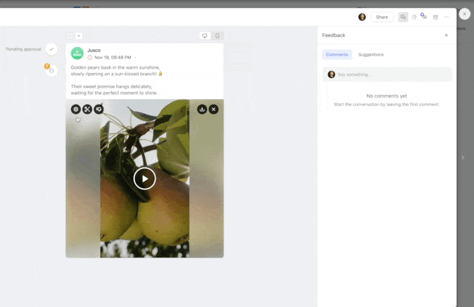Image resolution: width=474 pixels, height=307 pixels.
Task: Toggle the Pending approval checkmark
Action: [x=52, y=49]
